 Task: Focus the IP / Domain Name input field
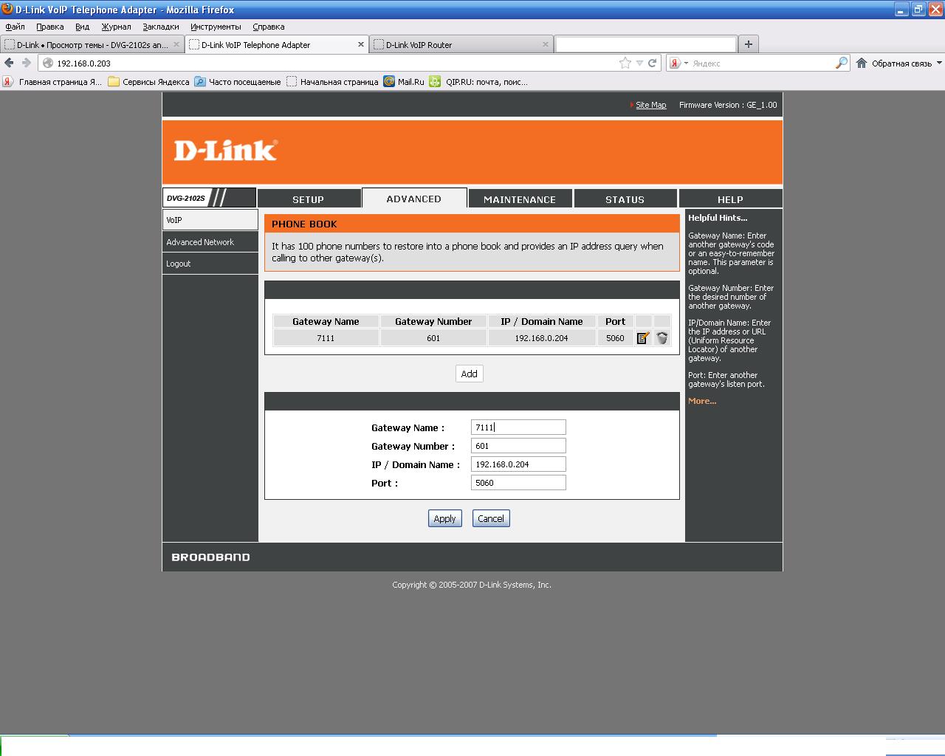[518, 464]
